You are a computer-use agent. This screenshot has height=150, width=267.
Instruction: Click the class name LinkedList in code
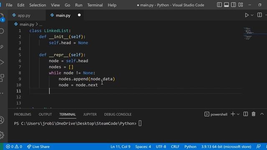pyautogui.click(x=56, y=30)
